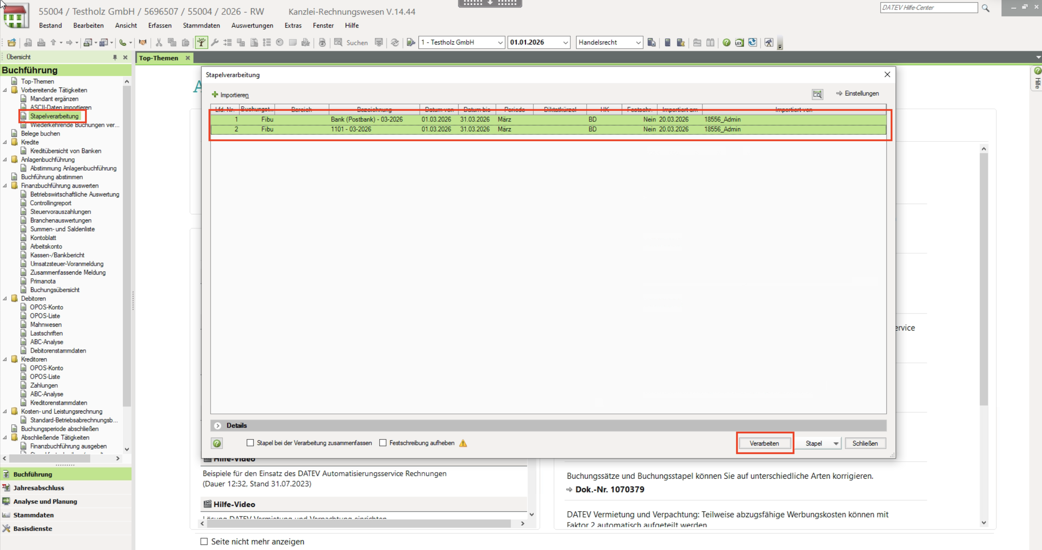Click the magnifier icon beside DATEV Hilfe-Center

tap(986, 8)
